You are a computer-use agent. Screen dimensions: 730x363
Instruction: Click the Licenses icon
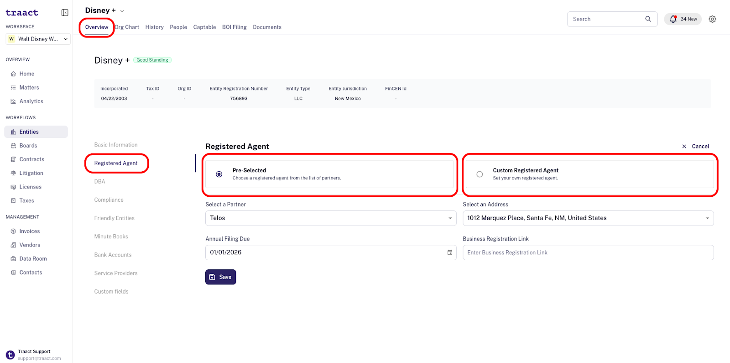(13, 187)
